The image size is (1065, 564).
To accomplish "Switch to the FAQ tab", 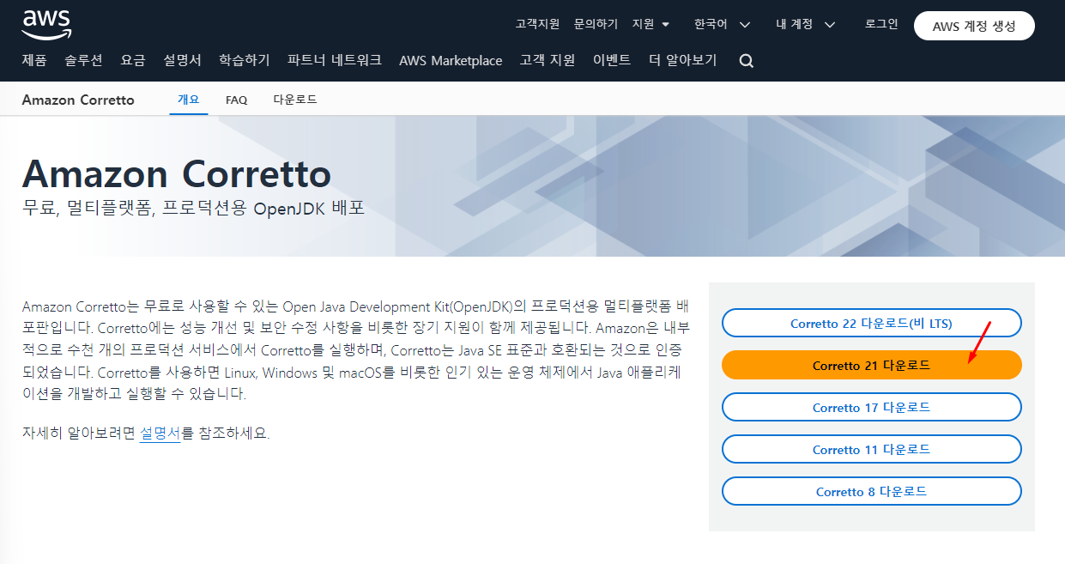I will pyautogui.click(x=237, y=100).
